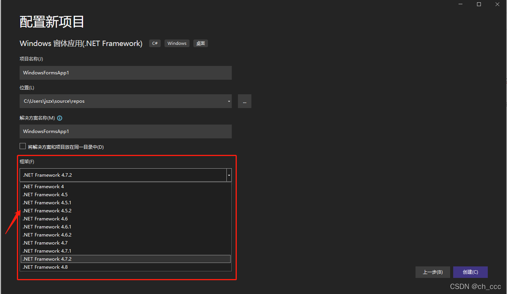The image size is (507, 294).
Task: Click the 框架(F) label
Action: tap(27, 162)
